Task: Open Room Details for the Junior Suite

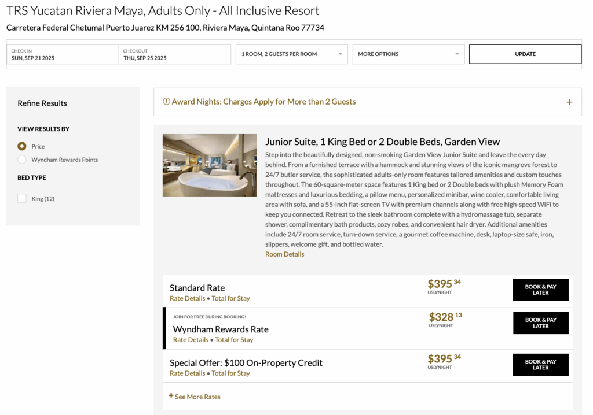Action: pyautogui.click(x=284, y=254)
